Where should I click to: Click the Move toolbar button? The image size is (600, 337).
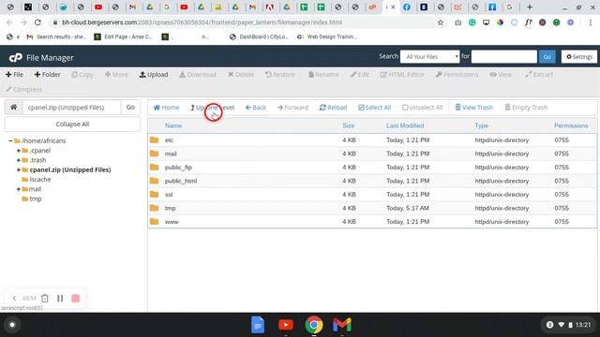pyautogui.click(x=116, y=75)
